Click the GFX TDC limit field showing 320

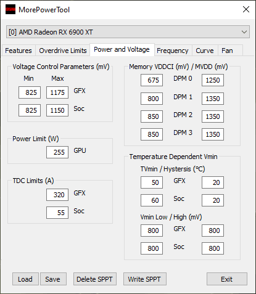tap(57, 195)
